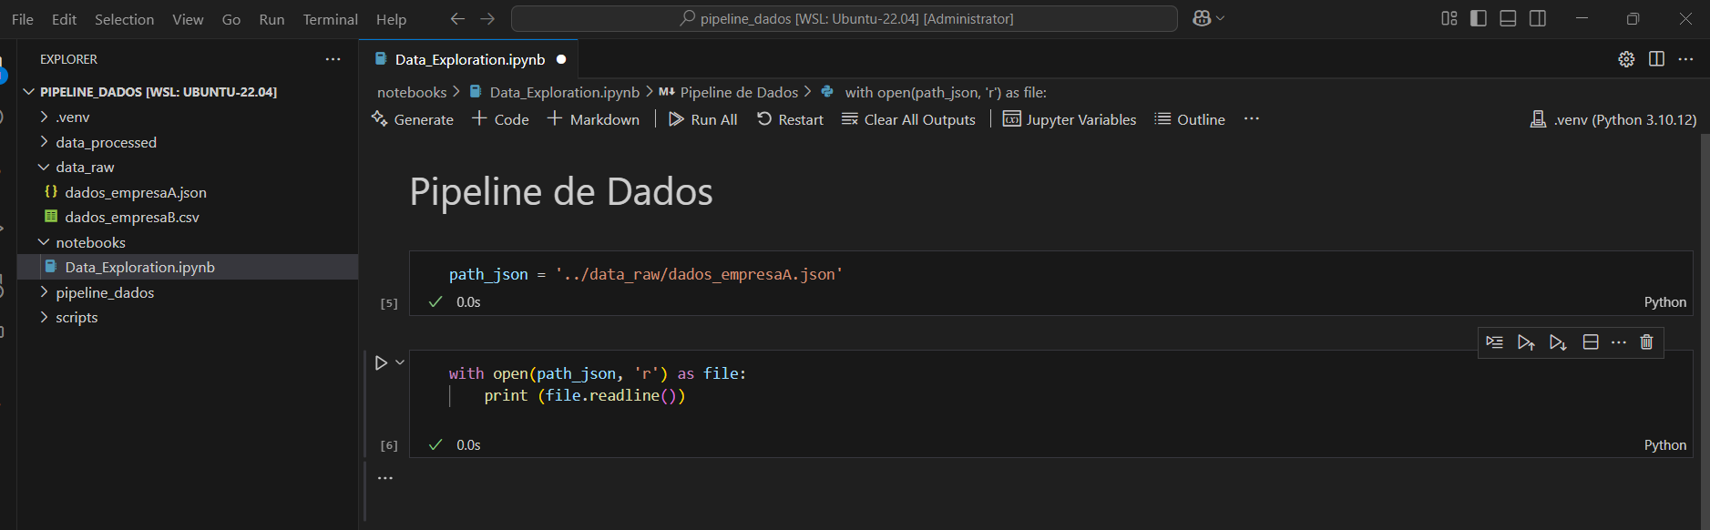1710x530 pixels.
Task: Open the View menu
Action: (x=188, y=19)
